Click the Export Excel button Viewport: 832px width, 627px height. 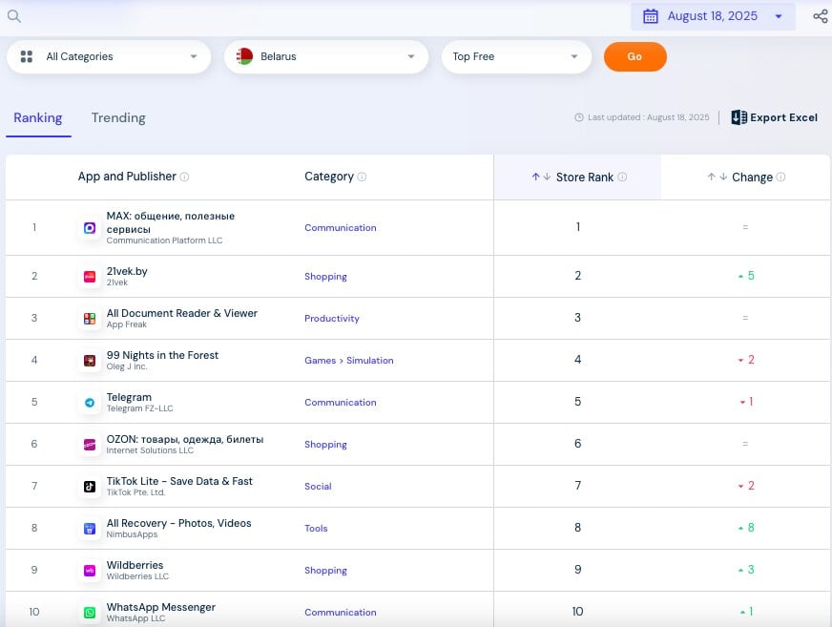774,117
